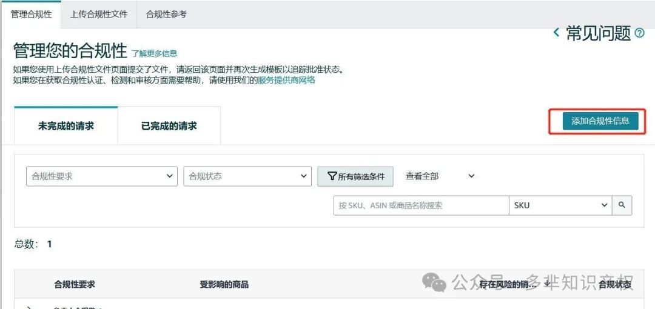Click the help question-mark icon after 常见问题
655x309 pixels.
coord(639,34)
